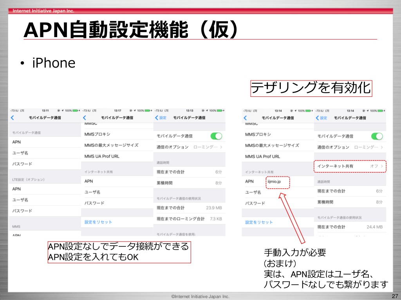The height and width of the screenshot is (300, 401).
Task: Open 通信のオプション chevron in the 13:13 screenshot
Action: tap(221, 147)
